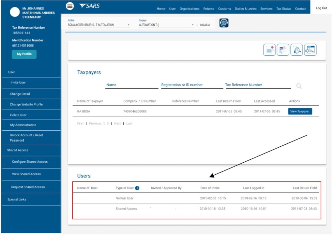Click Log Out at the top right
This screenshot has width=334, height=235.
[321, 8]
